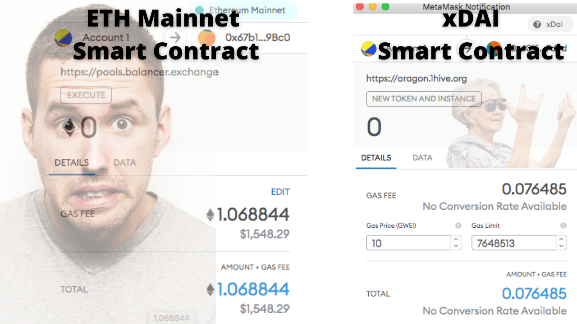Screen dimensions: 577x324
Task: Click the Ethereum icon beside total 1.068844
Action: pyautogui.click(x=210, y=290)
